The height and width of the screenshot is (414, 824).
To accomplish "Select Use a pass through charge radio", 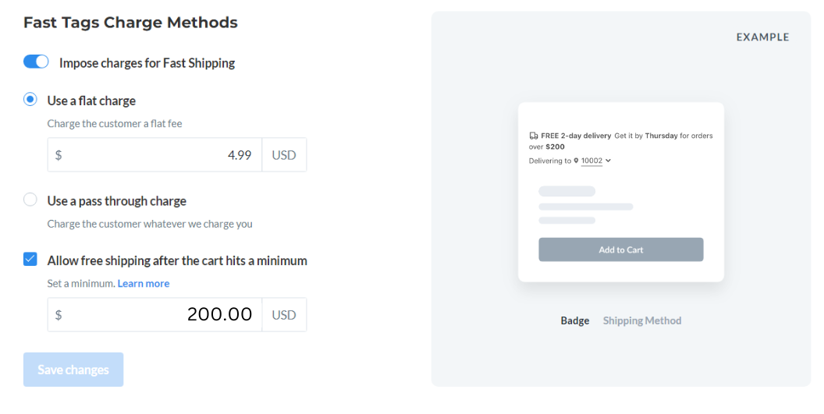I will [30, 200].
